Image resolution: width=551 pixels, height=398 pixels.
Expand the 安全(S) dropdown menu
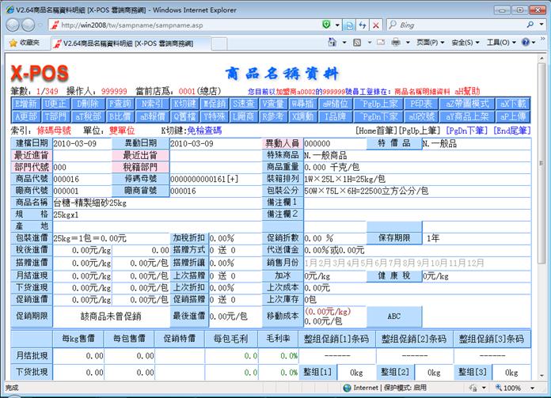point(465,42)
